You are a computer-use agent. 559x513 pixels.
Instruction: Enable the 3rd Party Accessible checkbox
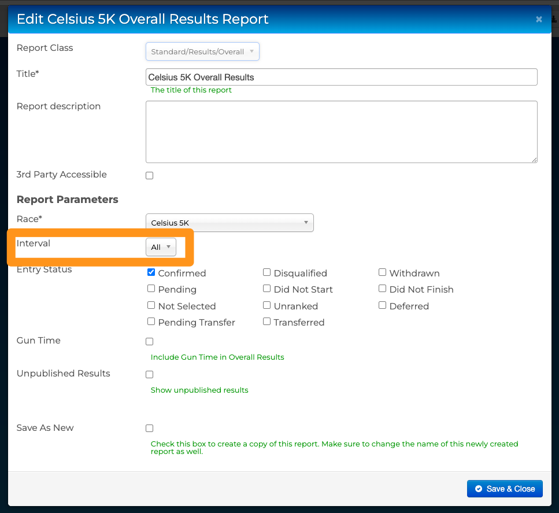pyautogui.click(x=150, y=175)
